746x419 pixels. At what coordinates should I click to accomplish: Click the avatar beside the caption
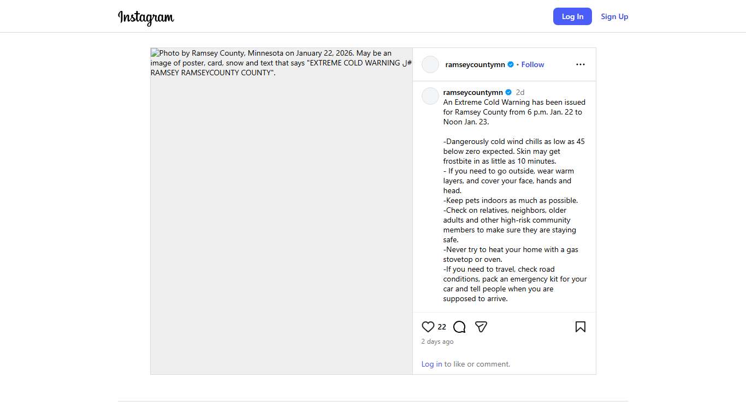[430, 96]
